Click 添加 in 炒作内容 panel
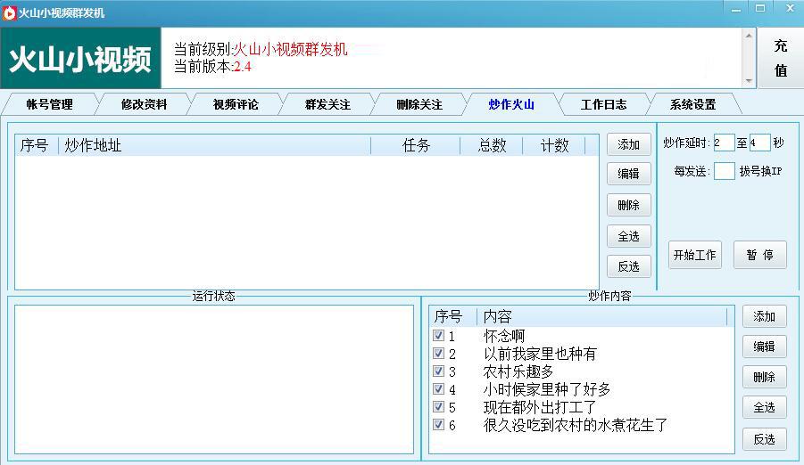This screenshot has height=465, width=804. click(x=764, y=316)
